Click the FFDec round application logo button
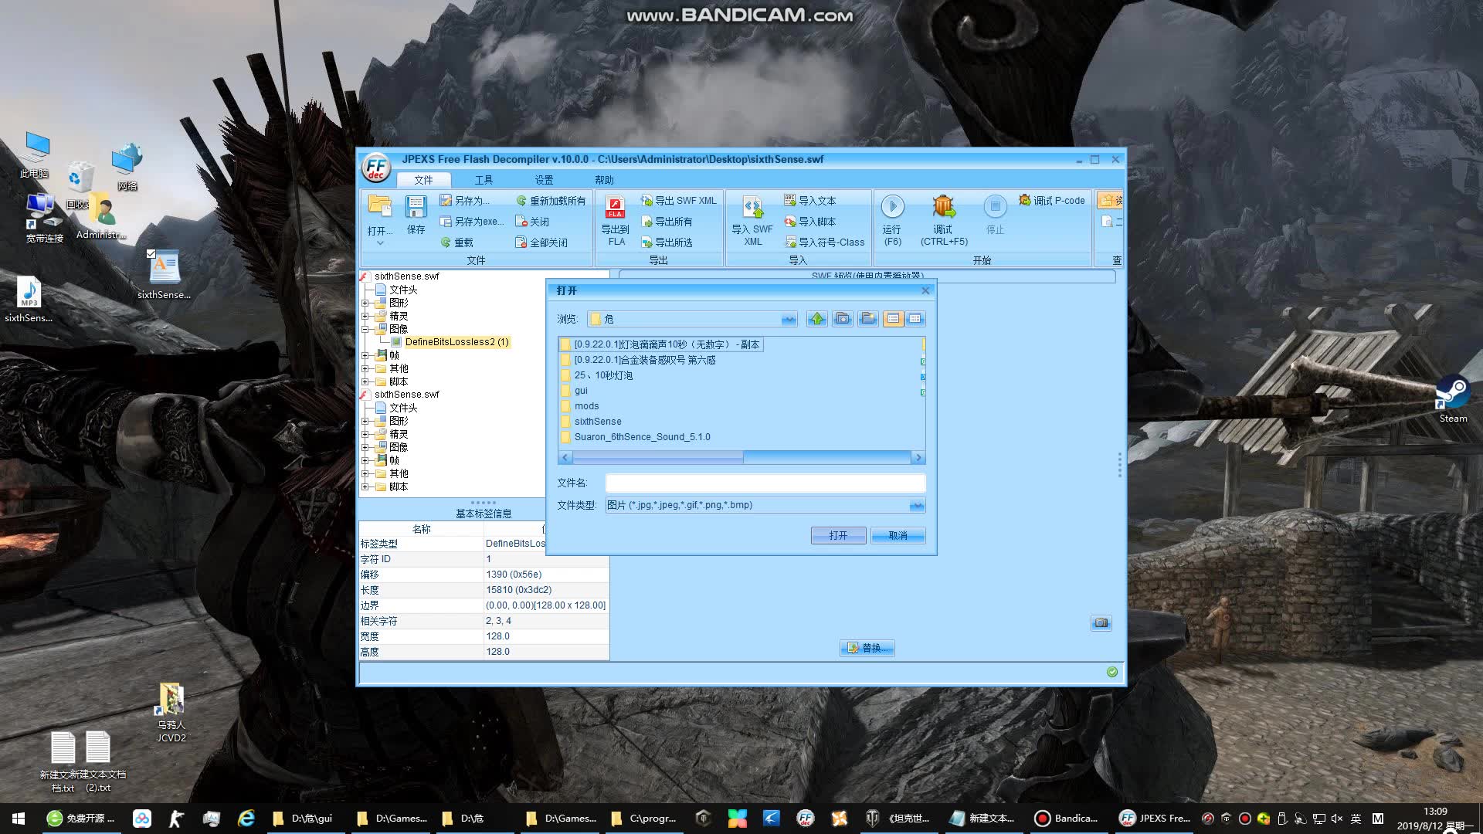 coord(376,168)
